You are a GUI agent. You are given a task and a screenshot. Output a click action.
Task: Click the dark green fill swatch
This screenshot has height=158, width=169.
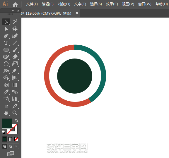tap(7, 124)
